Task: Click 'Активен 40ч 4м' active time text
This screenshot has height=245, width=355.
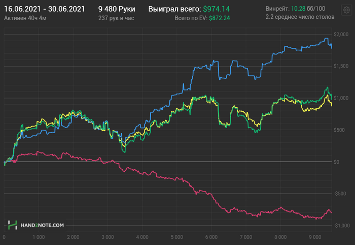Action: (25, 18)
